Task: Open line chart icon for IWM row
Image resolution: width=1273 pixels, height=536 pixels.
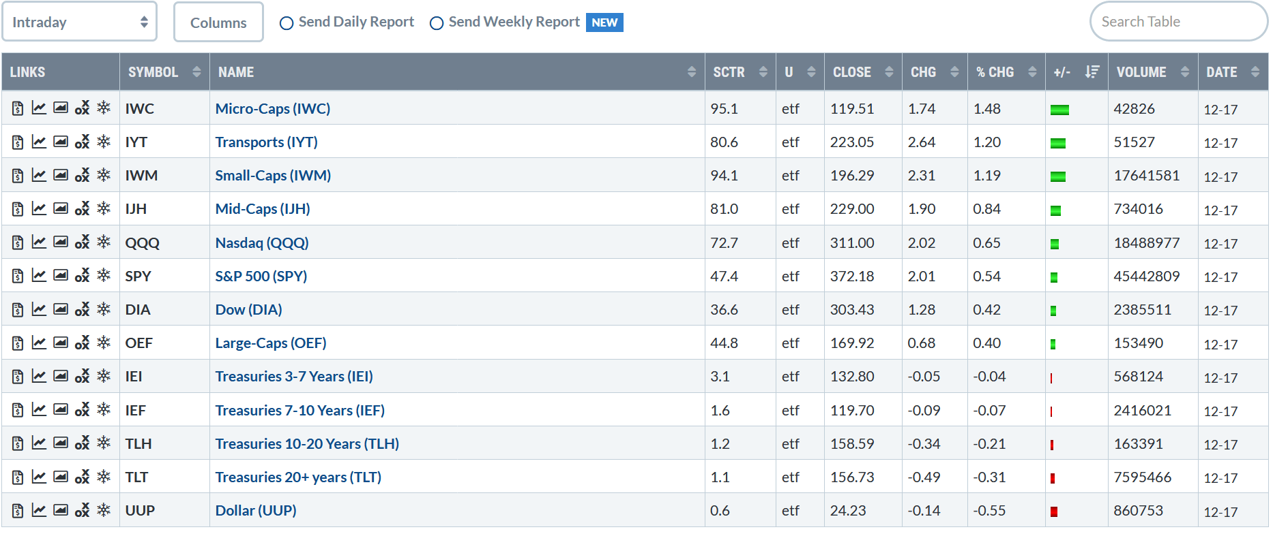Action: click(x=39, y=174)
